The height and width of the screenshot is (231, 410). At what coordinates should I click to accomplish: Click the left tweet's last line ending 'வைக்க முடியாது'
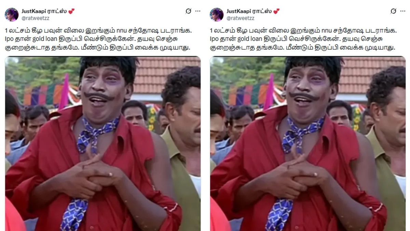97,48
